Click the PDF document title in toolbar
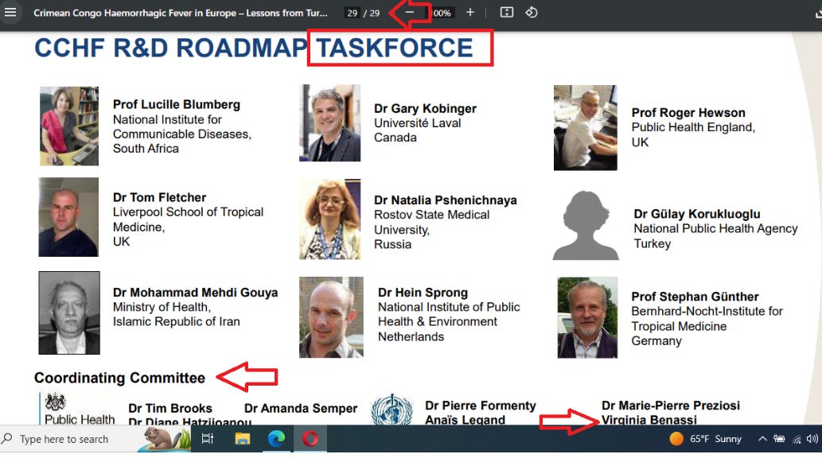 coord(181,13)
